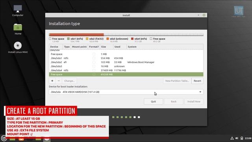252x142 pixels.
Task: Launch the Install Linux Mint disc icon
Action: (x=18, y=47)
